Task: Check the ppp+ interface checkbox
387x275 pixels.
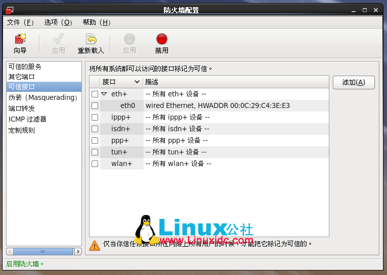Action: 95,140
